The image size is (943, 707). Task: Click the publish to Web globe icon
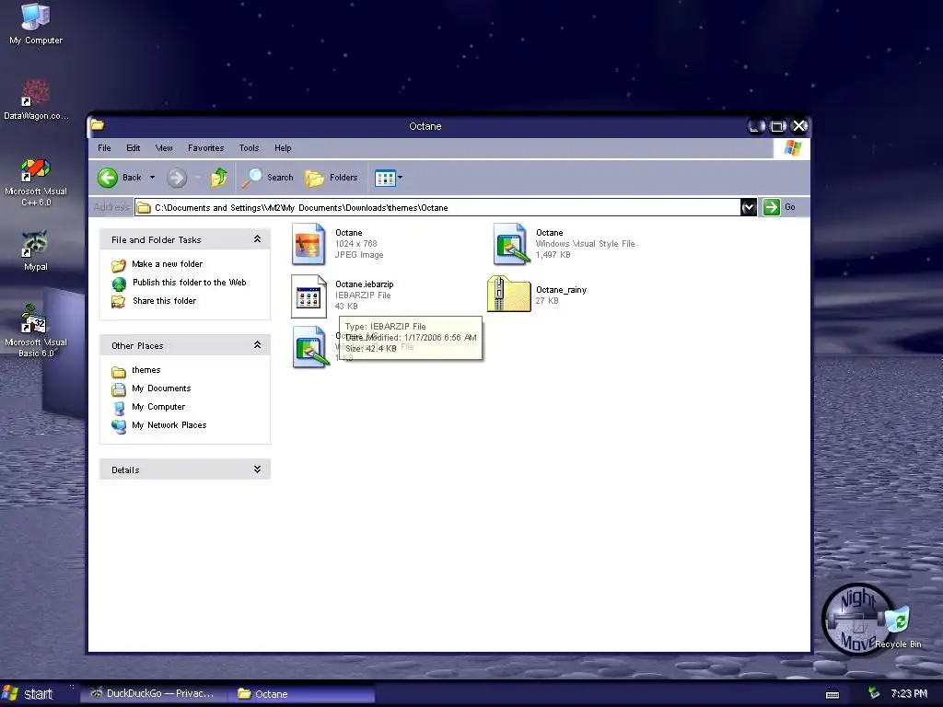[x=119, y=284]
